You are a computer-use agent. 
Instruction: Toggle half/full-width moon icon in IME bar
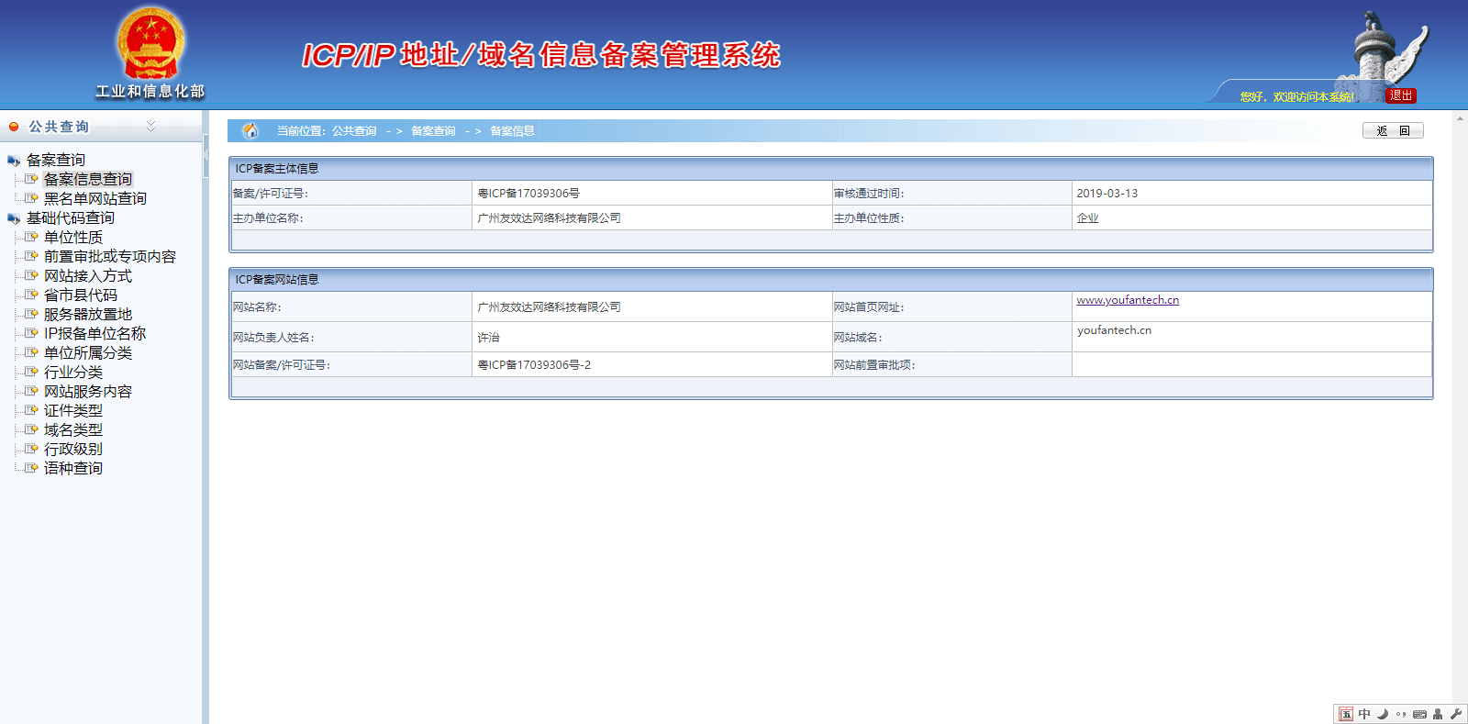1383,714
